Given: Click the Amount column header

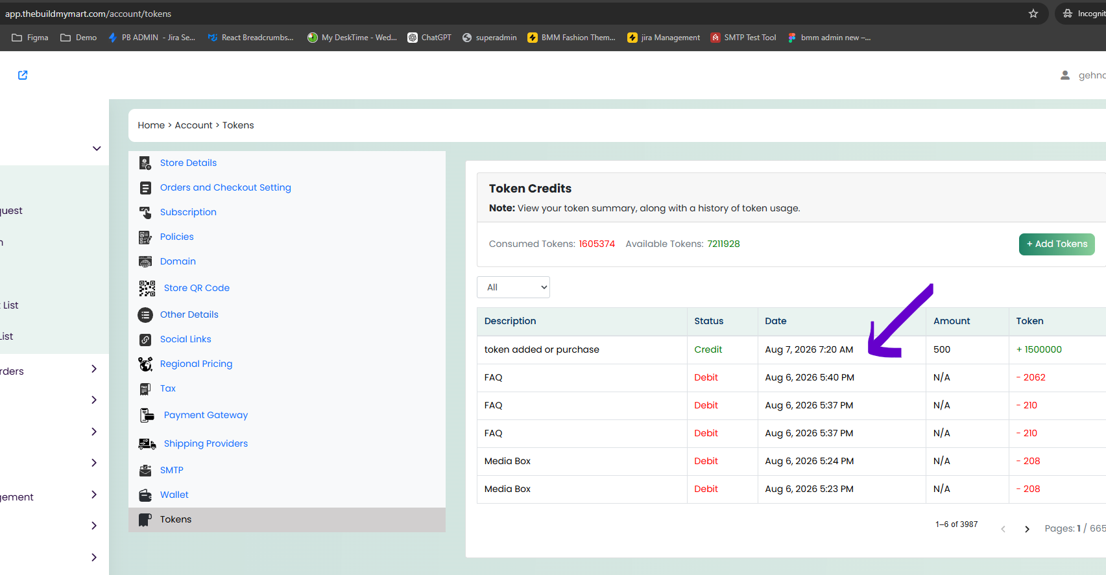Looking at the screenshot, I should 952,321.
